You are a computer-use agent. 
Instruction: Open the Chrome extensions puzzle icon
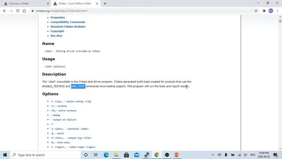[x=264, y=11]
